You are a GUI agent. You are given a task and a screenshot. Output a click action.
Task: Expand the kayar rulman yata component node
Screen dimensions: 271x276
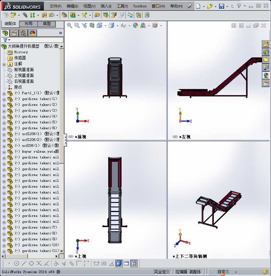pos(4,152)
